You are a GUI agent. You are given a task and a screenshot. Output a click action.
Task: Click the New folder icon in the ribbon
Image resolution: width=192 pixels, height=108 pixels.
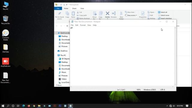click(x=121, y=13)
